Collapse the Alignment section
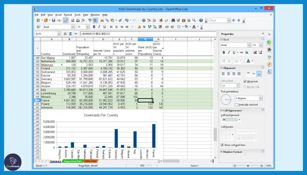 (x=222, y=68)
